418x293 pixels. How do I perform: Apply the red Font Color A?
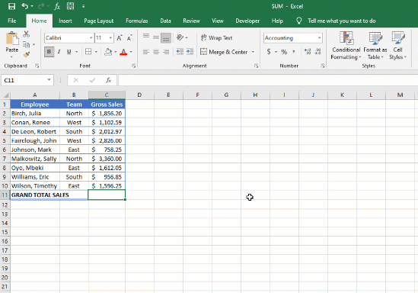[123, 52]
